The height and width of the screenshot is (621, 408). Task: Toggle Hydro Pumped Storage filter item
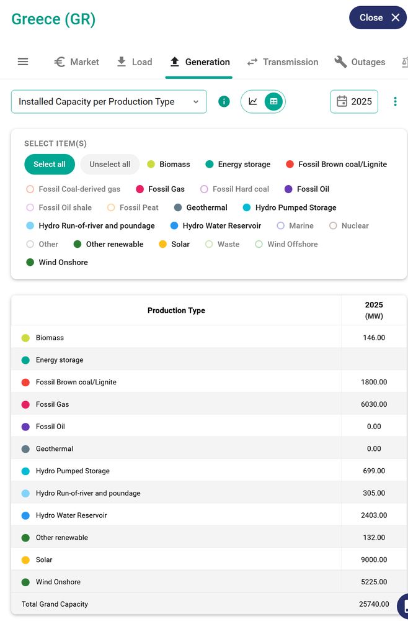290,207
